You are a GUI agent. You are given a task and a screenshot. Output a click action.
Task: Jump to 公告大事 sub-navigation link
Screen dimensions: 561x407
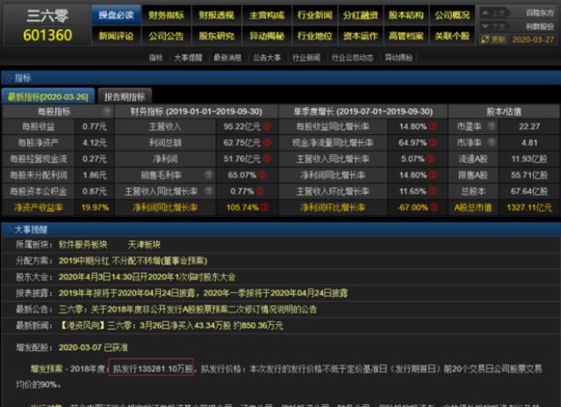(x=267, y=58)
